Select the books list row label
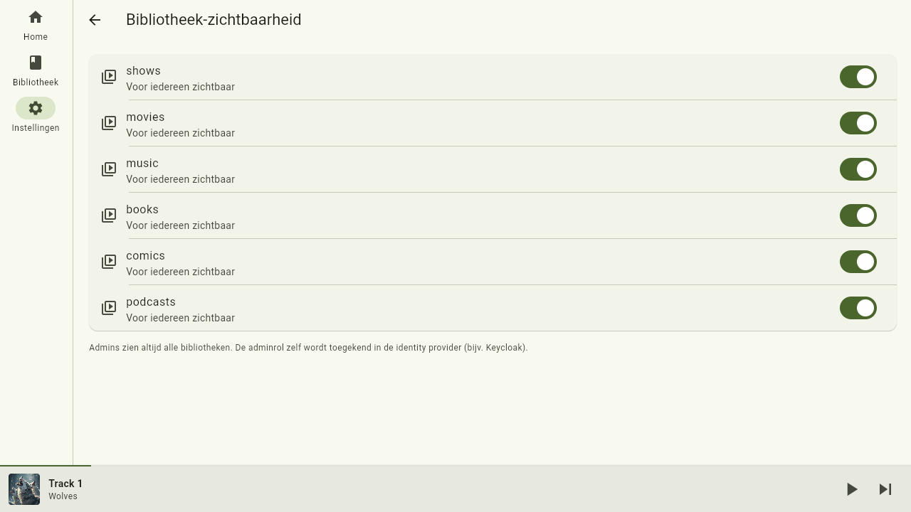 point(142,210)
